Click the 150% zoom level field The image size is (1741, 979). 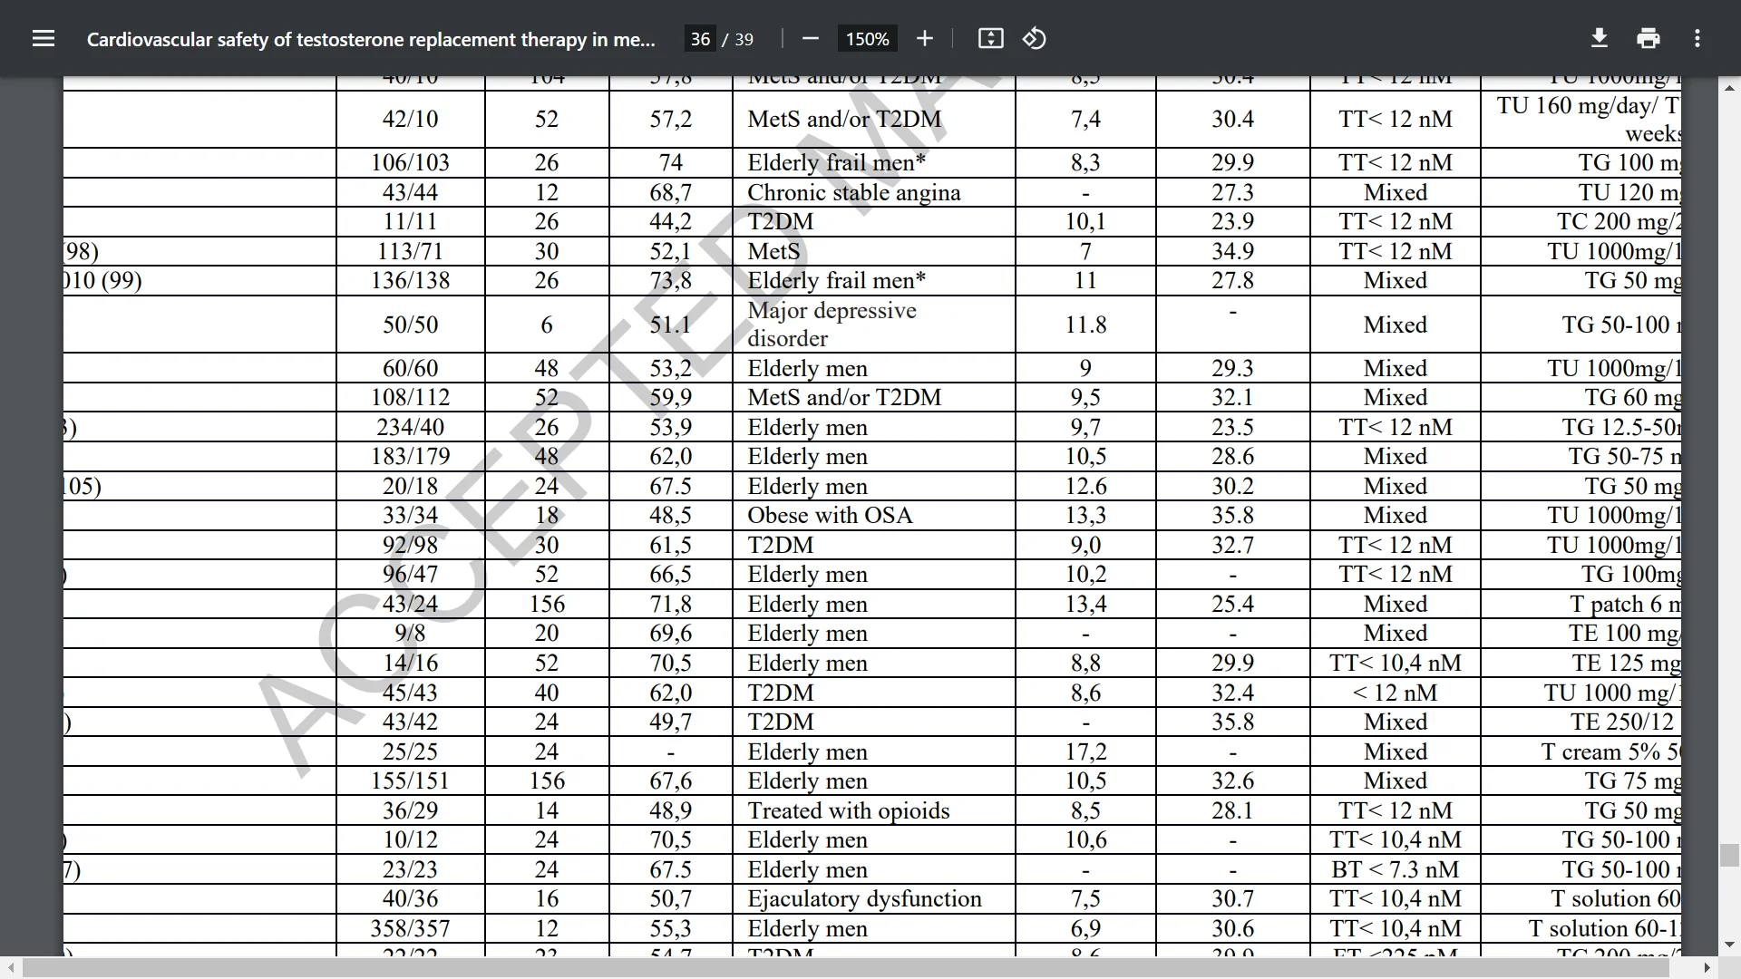pos(868,39)
